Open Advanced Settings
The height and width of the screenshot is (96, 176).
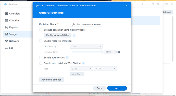coord(52,80)
